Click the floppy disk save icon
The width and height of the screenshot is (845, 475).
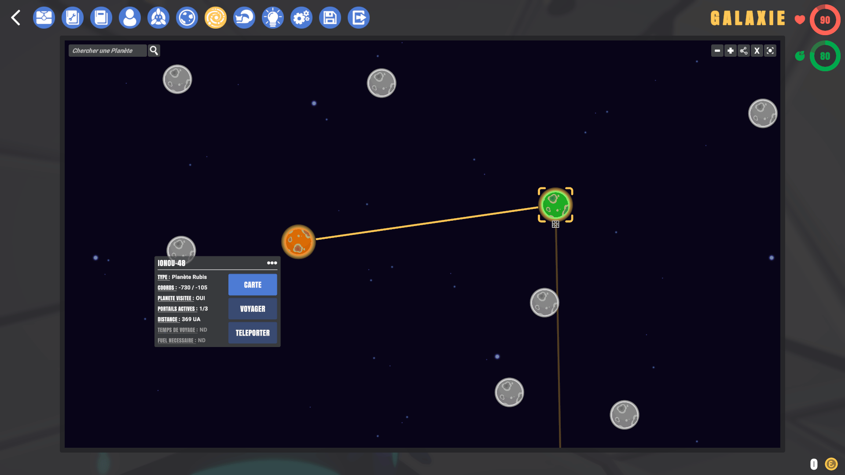coord(330,18)
